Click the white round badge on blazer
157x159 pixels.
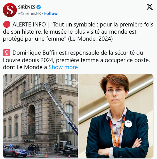pos(128,124)
